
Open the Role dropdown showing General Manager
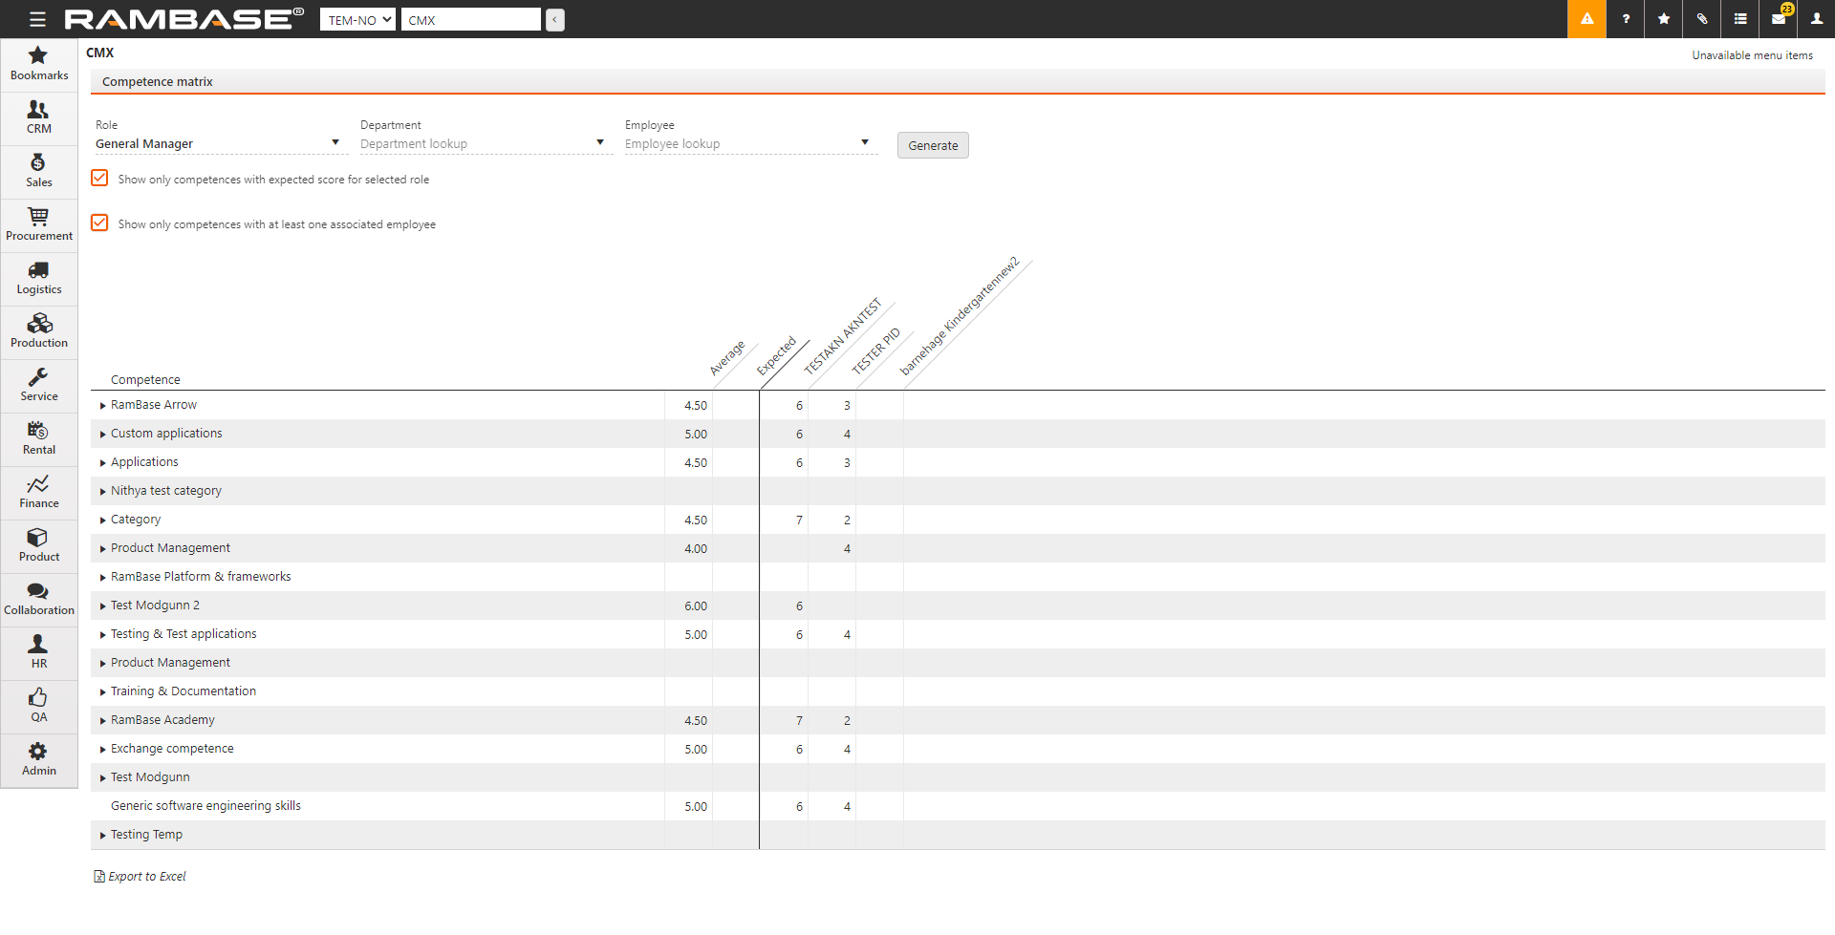218,143
